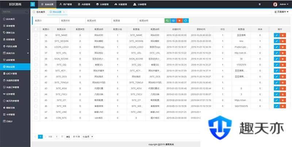Edit the SITE_CY row
The height and width of the screenshot is (147, 292).
pyautogui.click(x=277, y=100)
